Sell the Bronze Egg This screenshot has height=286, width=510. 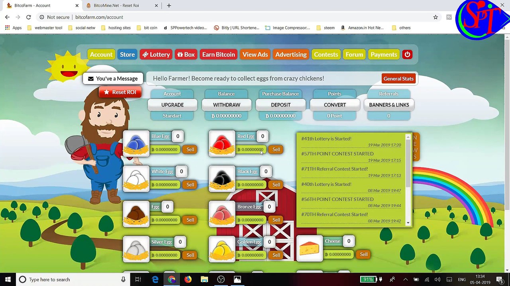(x=276, y=220)
